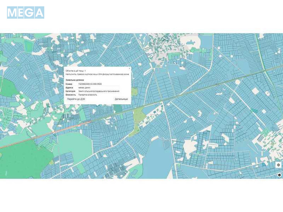Click the land category value in popup
Screen dimensions: 283x212
tap(99, 91)
